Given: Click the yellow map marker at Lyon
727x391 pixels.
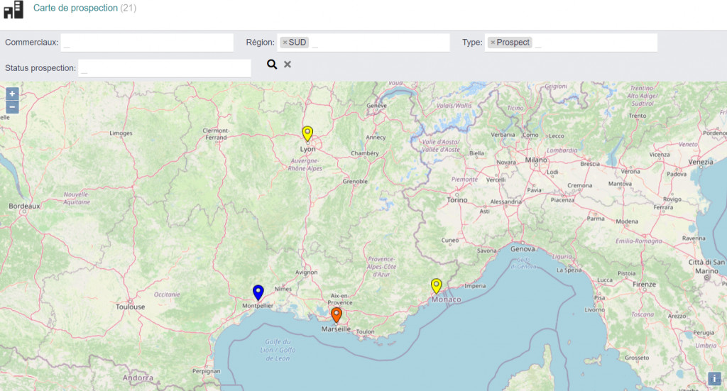Looking at the screenshot, I should (307, 133).
